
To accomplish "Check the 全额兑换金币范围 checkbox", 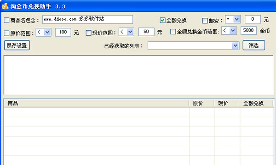I will click(x=173, y=32).
